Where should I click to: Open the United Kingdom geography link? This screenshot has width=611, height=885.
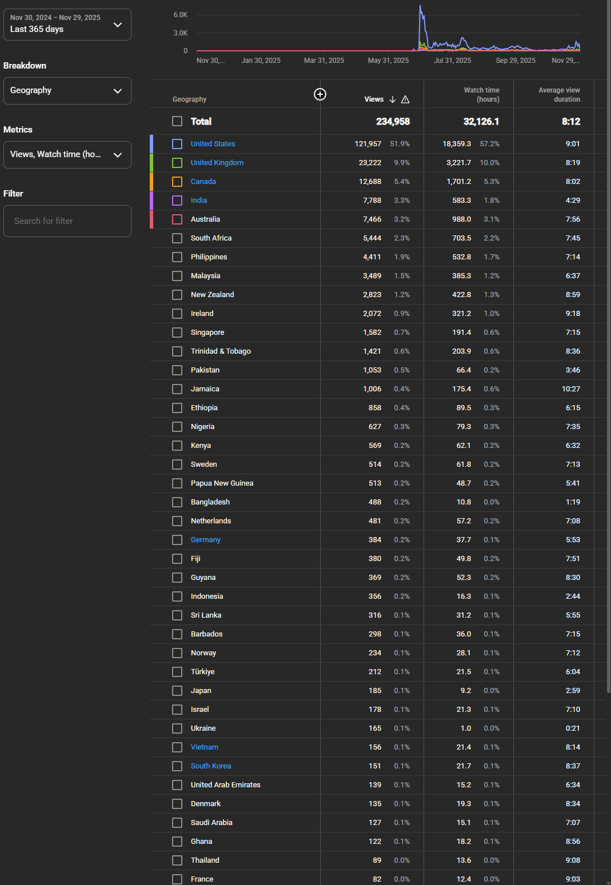[x=217, y=163]
